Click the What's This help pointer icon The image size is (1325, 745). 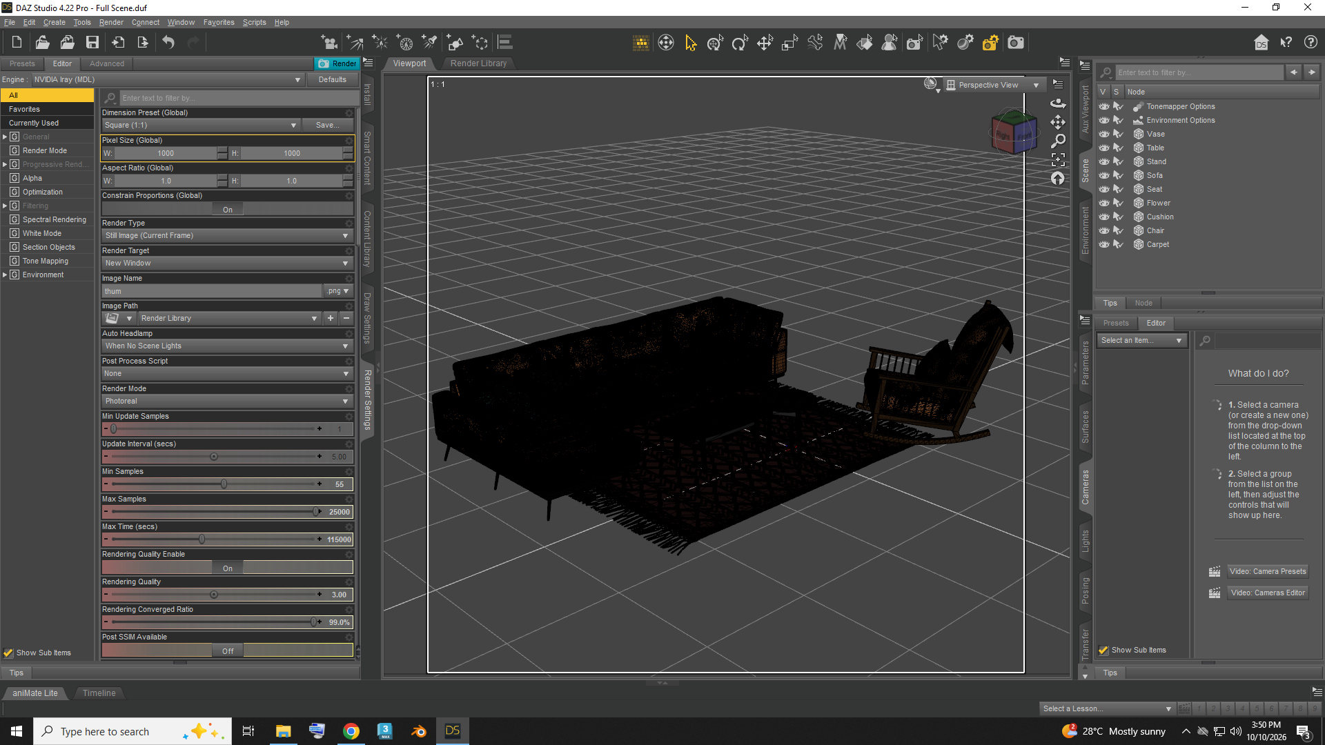click(1286, 43)
